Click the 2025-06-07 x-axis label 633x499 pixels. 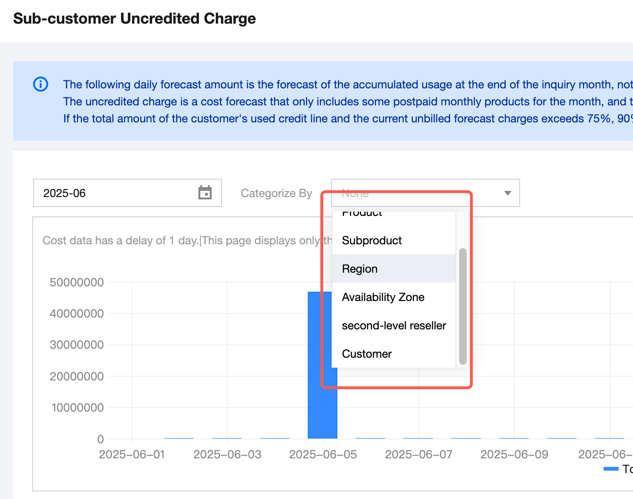[419, 455]
